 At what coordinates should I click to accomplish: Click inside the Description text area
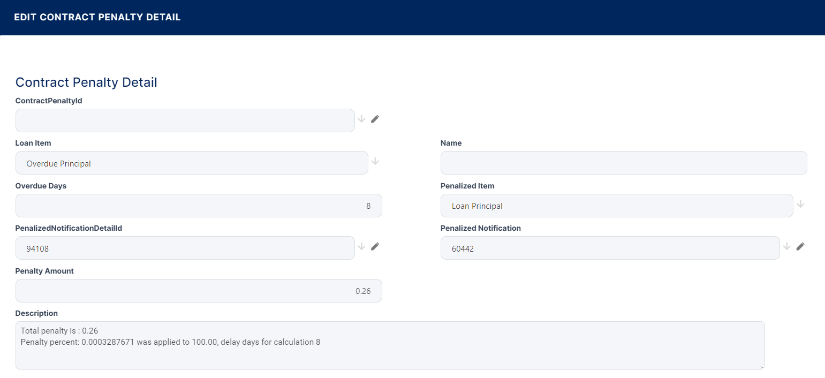[390, 353]
